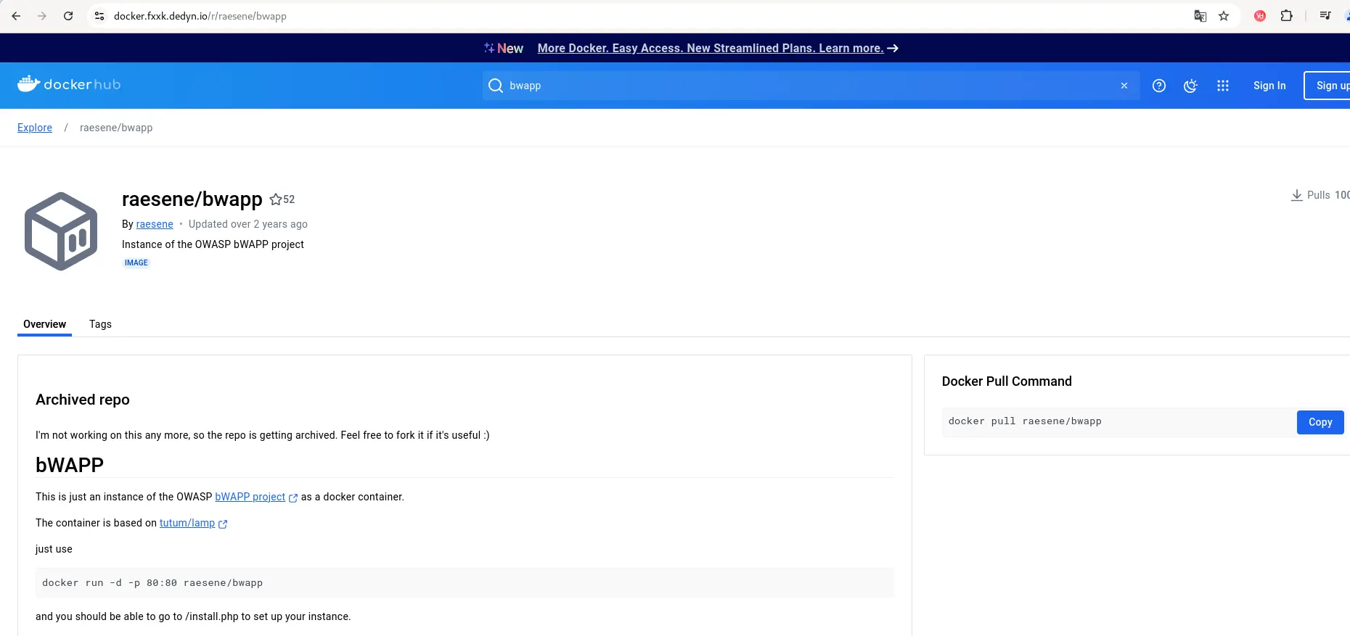The width and height of the screenshot is (1350, 636).
Task: Clear the bwapp search query
Action: [1124, 86]
